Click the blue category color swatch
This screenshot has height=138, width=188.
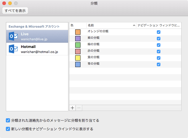pyautogui.click(x=78, y=64)
